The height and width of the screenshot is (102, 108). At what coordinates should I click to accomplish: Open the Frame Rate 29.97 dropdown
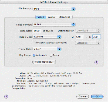click(47, 49)
